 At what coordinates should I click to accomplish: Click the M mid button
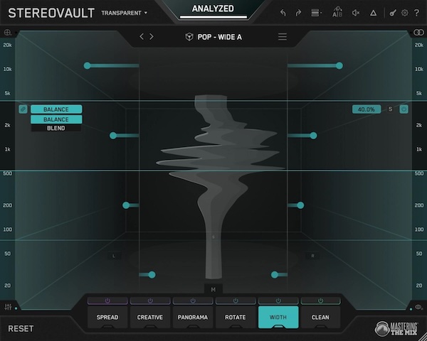[x=213, y=290]
